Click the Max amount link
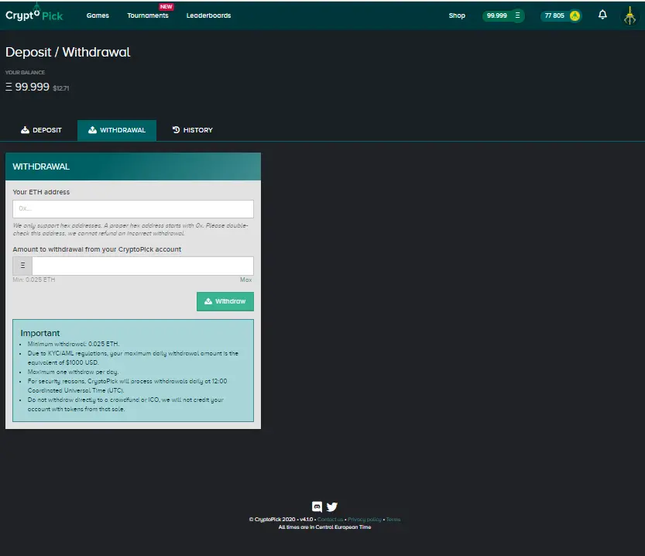Screen dimensions: 645x556 [x=246, y=280]
